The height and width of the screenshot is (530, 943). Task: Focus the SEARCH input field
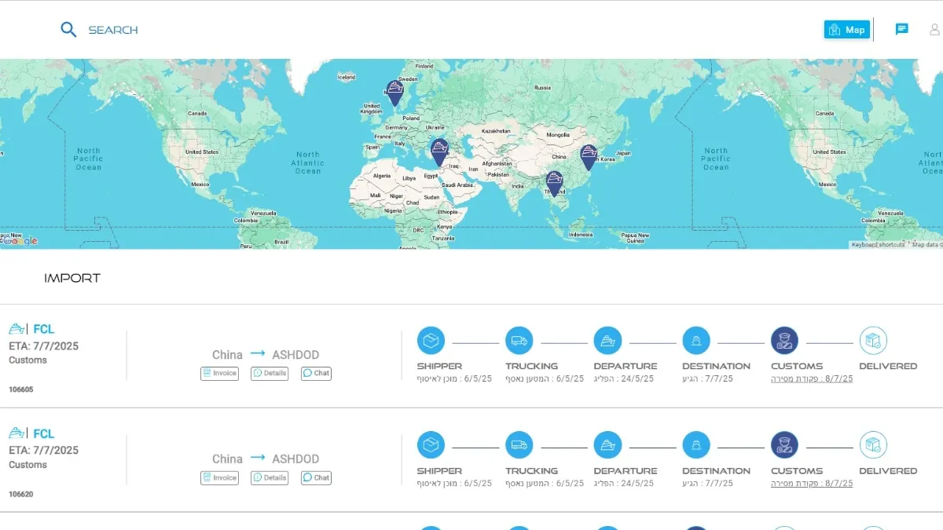tap(113, 30)
